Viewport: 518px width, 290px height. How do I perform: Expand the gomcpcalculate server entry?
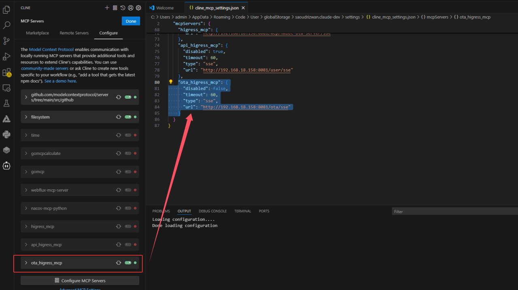click(26, 153)
